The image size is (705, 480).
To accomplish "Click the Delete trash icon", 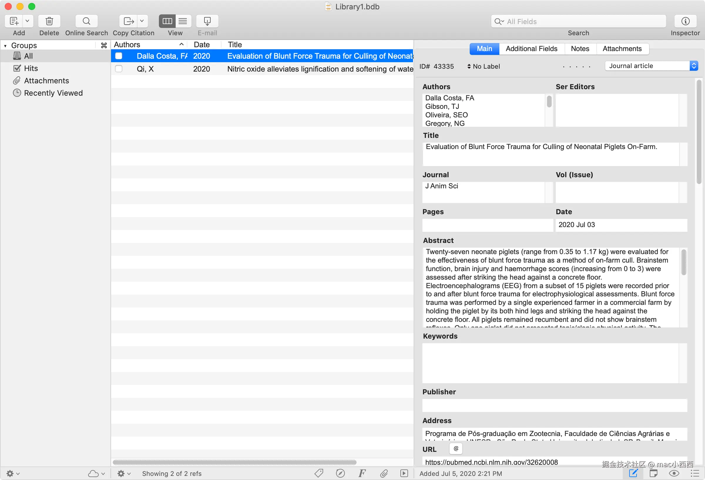I will coord(49,21).
